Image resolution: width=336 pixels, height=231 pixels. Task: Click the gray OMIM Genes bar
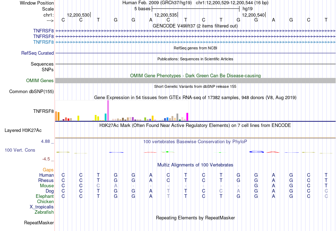pyautogui.click(x=195, y=80)
